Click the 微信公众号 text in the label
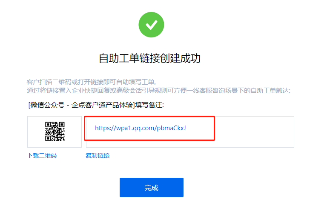This screenshot has width=327, height=217. [48, 105]
